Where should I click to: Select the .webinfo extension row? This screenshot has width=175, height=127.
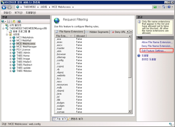92,75
